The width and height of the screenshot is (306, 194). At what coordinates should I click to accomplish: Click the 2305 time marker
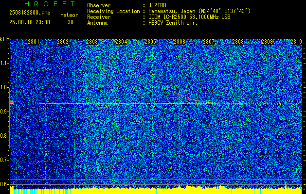[150, 42]
